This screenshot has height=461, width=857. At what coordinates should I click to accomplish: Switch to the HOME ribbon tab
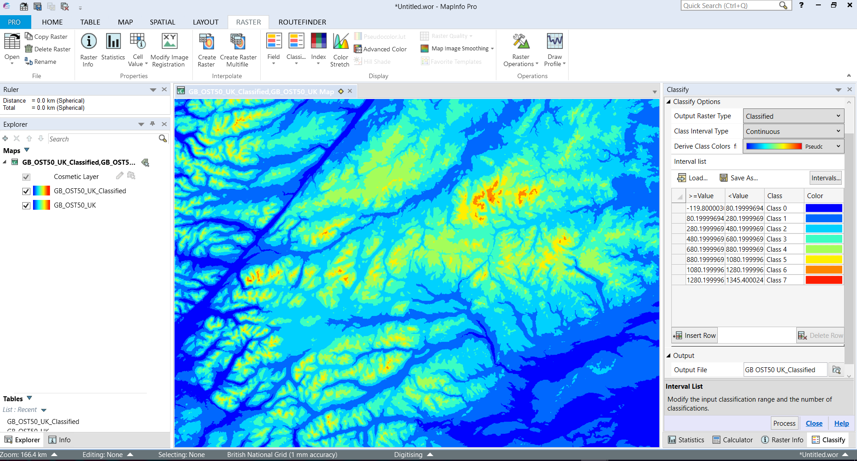[52, 22]
